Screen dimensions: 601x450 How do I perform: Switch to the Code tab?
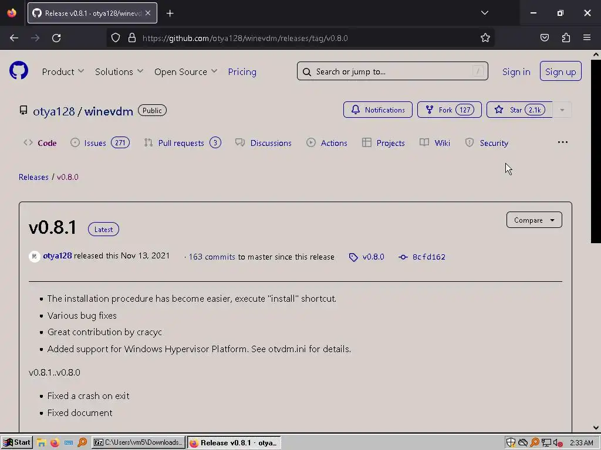pyautogui.click(x=40, y=143)
